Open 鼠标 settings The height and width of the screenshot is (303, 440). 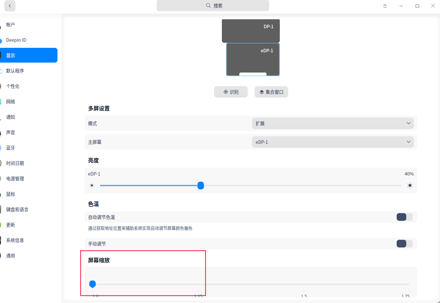[29, 194]
